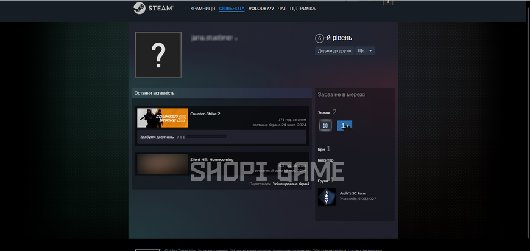This screenshot has height=251, width=530.
Task: Open the Ігри games link
Action: (321, 149)
